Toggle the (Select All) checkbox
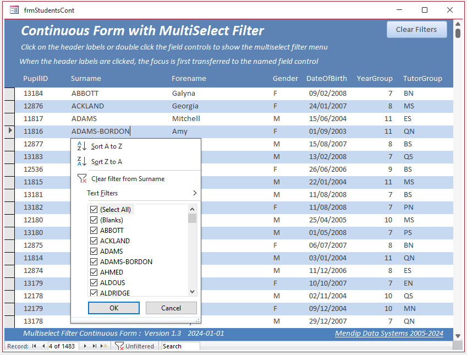This screenshot has width=467, height=355. 94,210
